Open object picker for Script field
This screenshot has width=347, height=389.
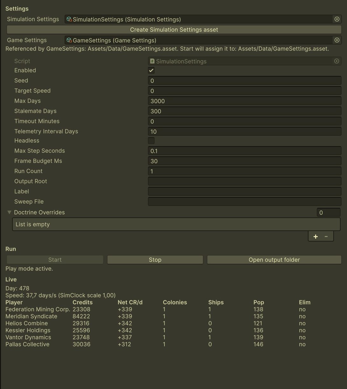[x=337, y=61]
